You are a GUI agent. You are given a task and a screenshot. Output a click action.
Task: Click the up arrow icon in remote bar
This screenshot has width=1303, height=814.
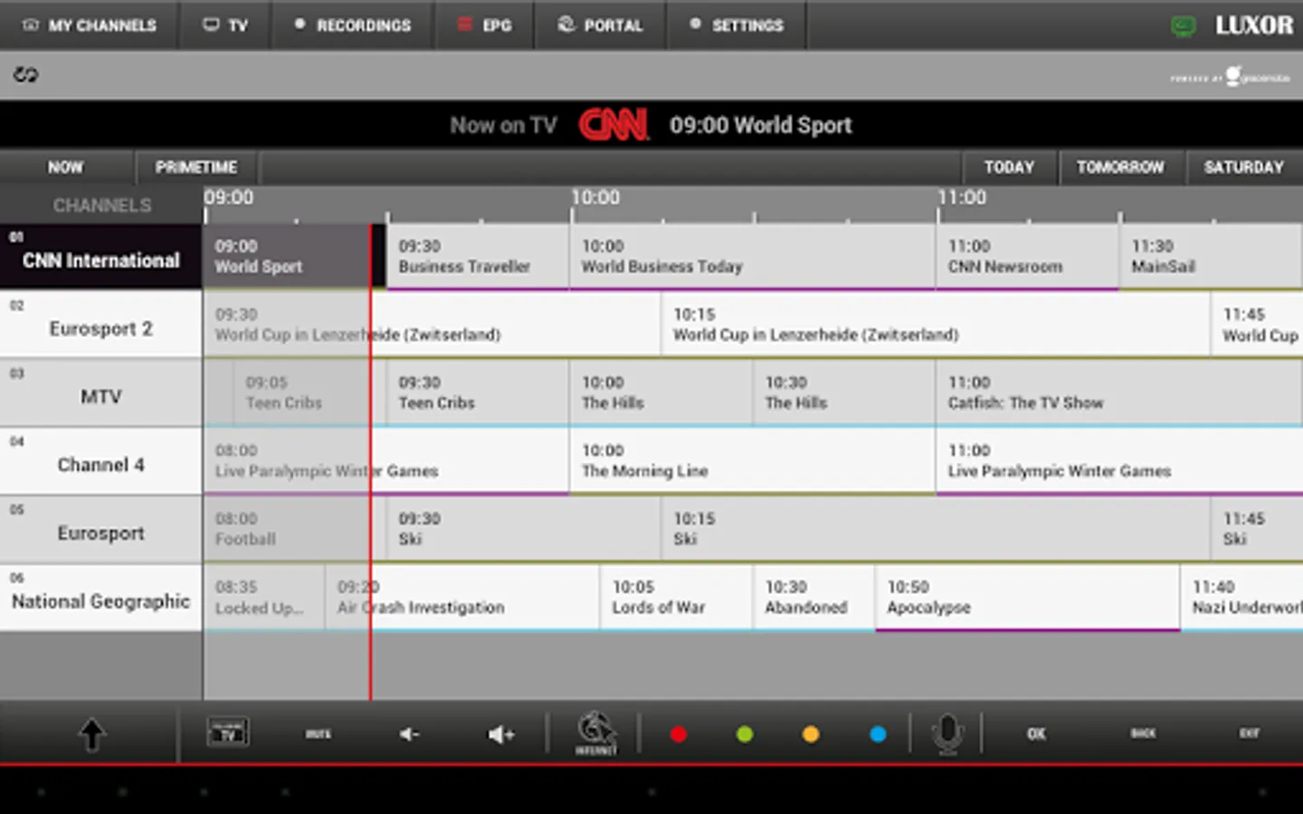pos(91,734)
